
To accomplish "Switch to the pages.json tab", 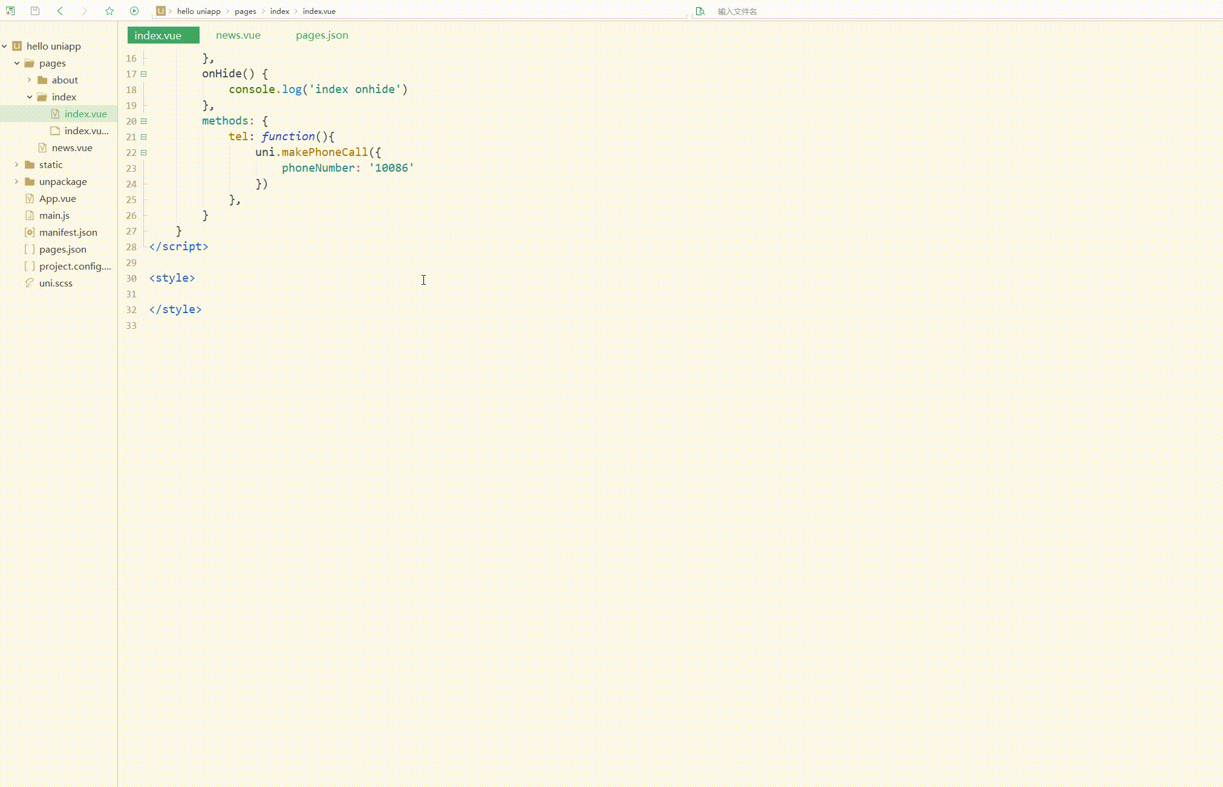I will [322, 35].
